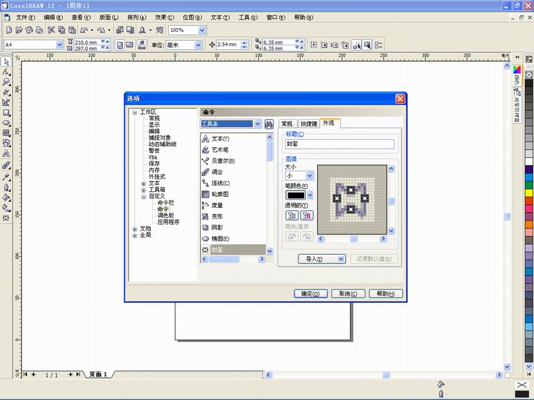Viewport: 534px width, 400px height.
Task: Click the Print icon in the toolbar
Action: tap(39, 30)
